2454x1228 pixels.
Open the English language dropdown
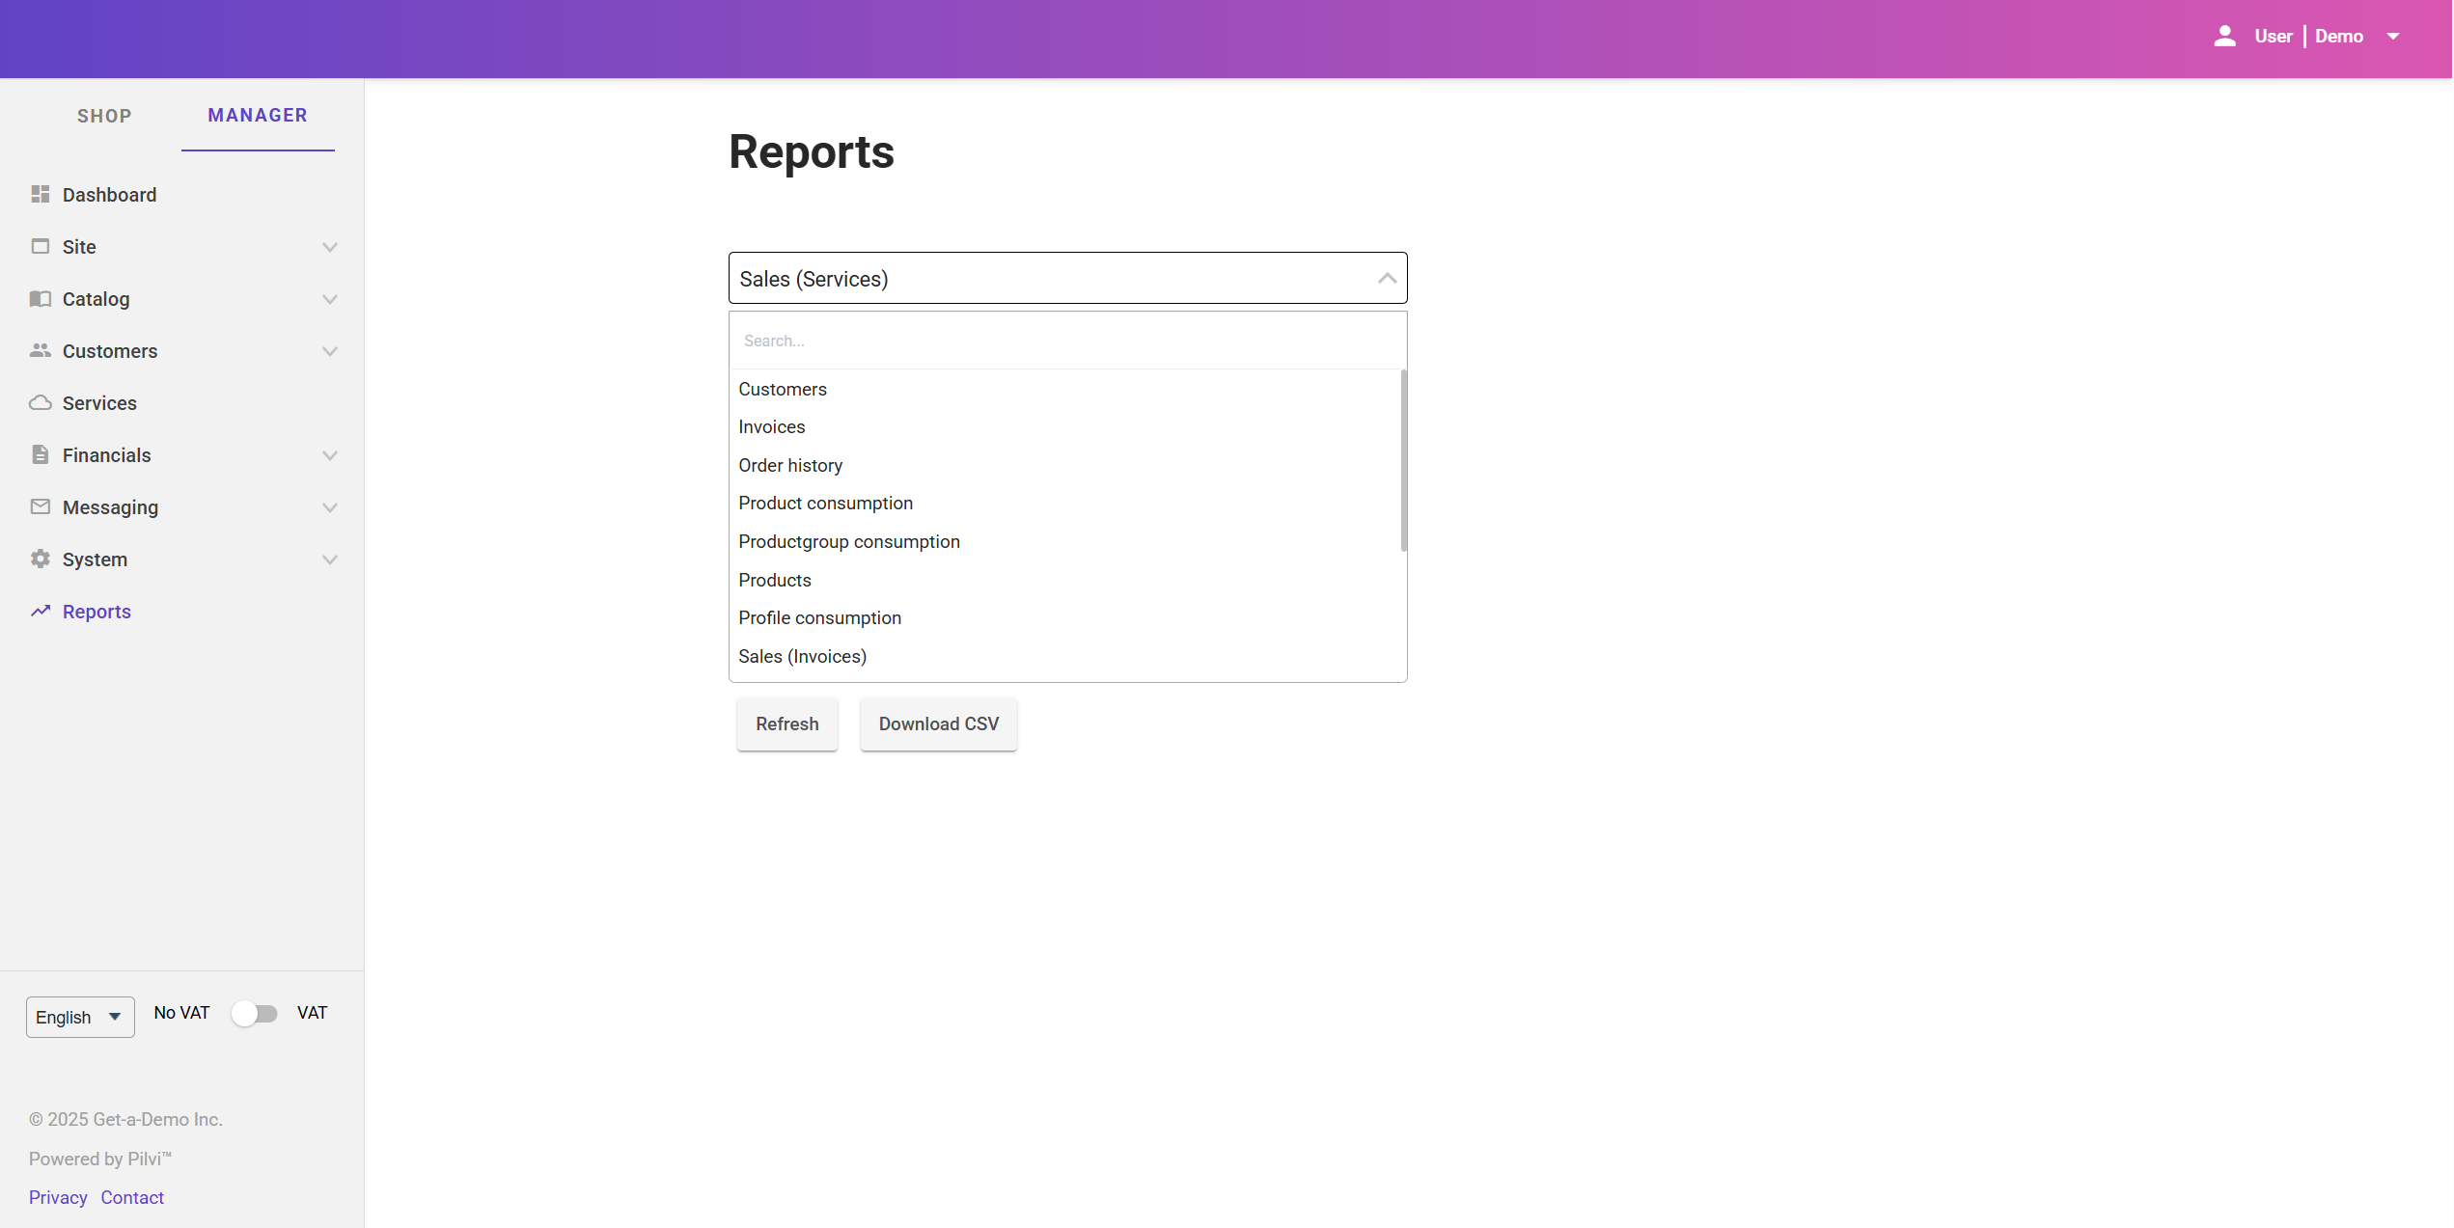[80, 1017]
